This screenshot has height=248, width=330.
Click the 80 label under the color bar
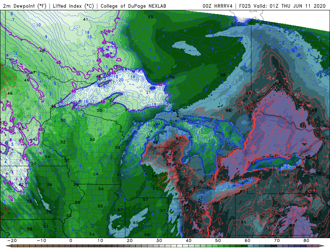pos(306,241)
